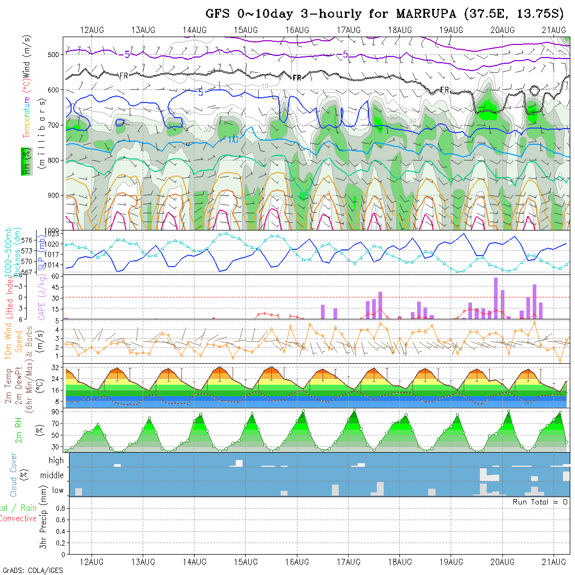Select the 21AUG label on the bottom axis

click(x=554, y=561)
